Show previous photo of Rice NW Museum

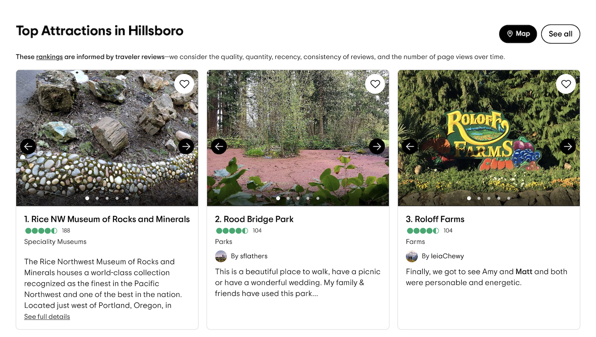click(x=28, y=146)
